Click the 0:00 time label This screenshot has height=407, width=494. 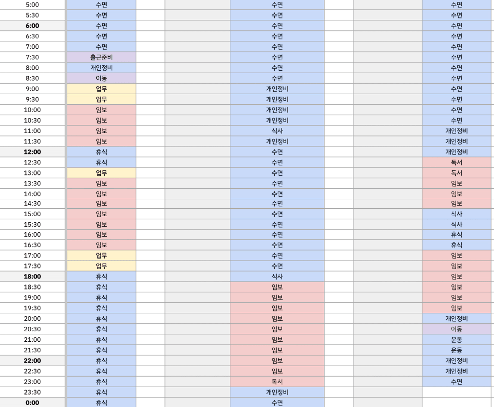pyautogui.click(x=32, y=403)
